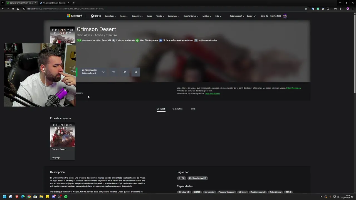The image size is (356, 200).
Task: Switch to the Más tab
Action: coord(193,109)
